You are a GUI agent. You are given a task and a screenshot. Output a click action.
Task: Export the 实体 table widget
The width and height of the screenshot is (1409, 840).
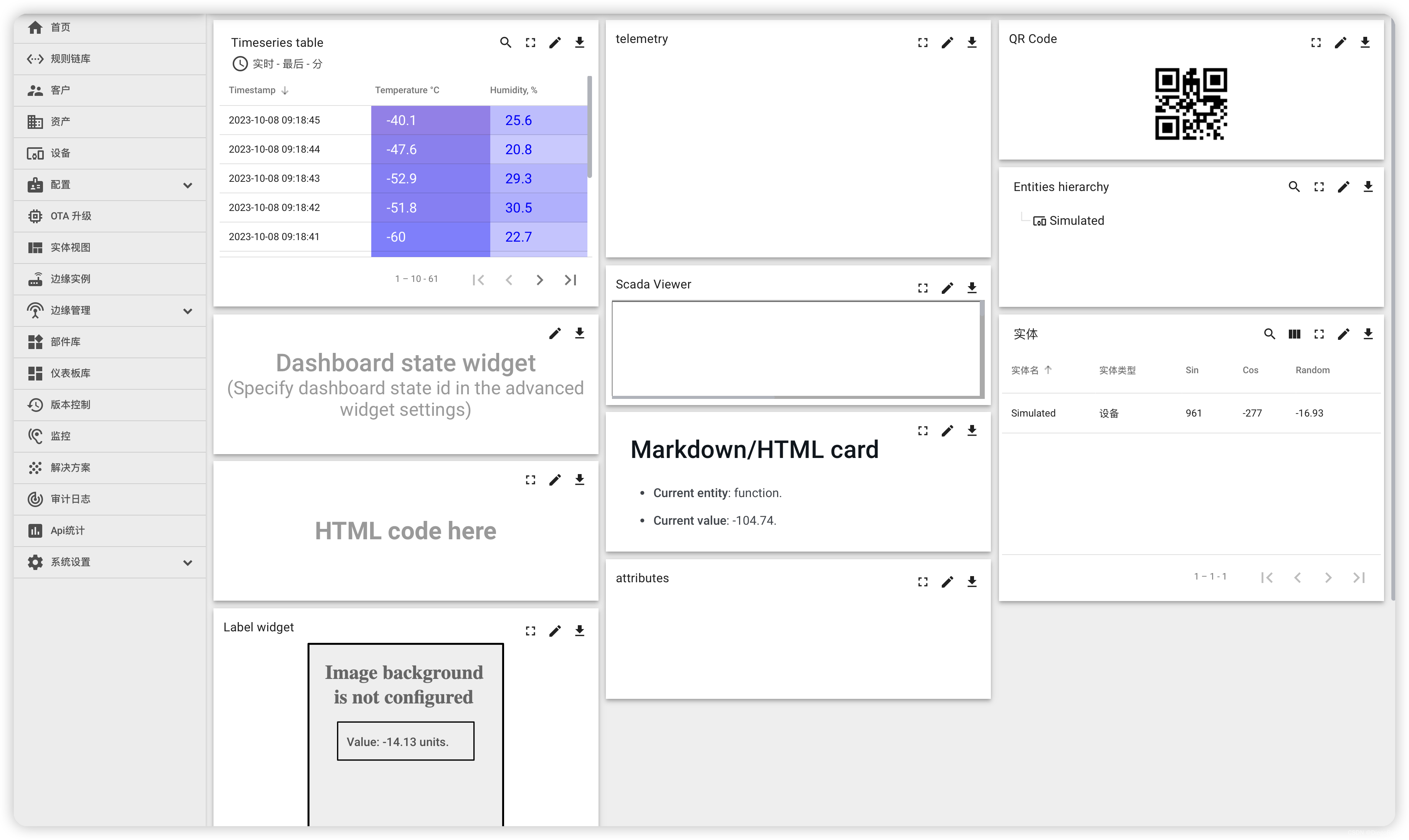pyautogui.click(x=1368, y=334)
